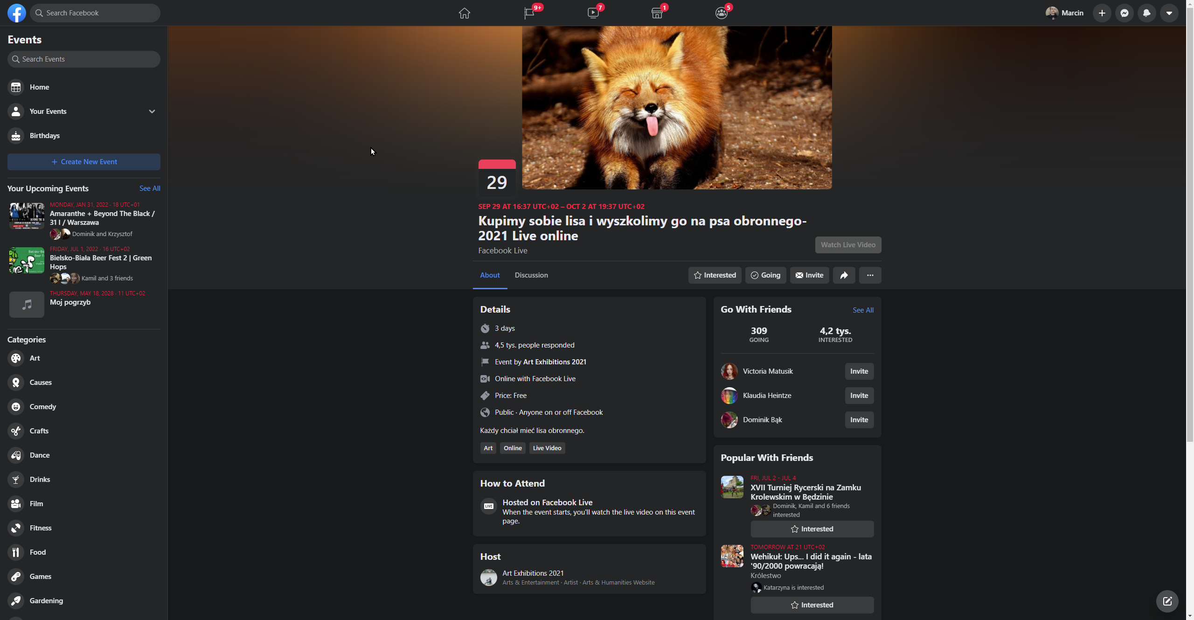Open the Messenger icon
The height and width of the screenshot is (620, 1194).
click(x=1125, y=13)
